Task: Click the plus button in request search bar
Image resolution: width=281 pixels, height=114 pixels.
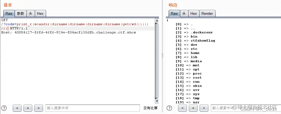Action: coord(28,108)
